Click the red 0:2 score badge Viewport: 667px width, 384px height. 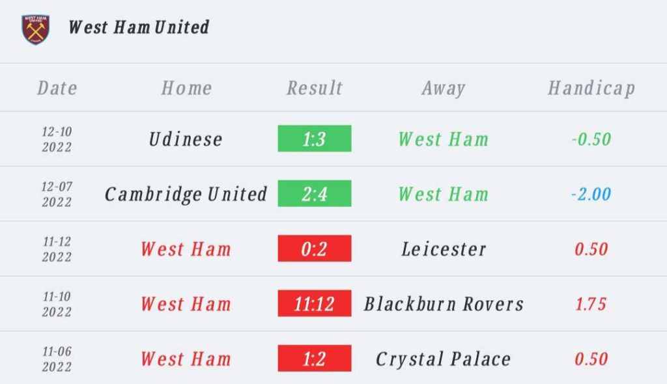tap(315, 249)
